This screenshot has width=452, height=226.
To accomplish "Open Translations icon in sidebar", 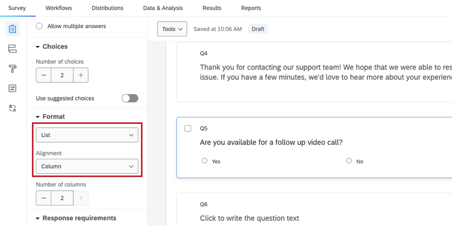I will point(13,108).
